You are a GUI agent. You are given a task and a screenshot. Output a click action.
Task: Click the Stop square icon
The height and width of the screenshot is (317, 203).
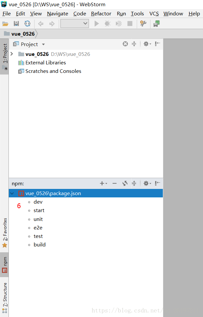point(130,24)
